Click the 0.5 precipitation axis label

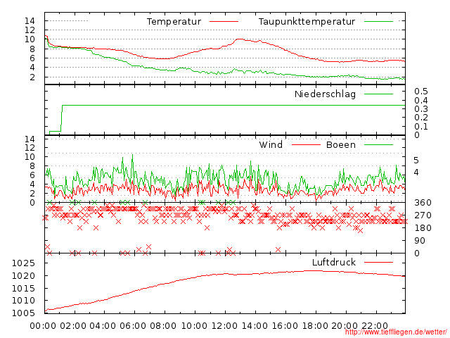point(421,92)
